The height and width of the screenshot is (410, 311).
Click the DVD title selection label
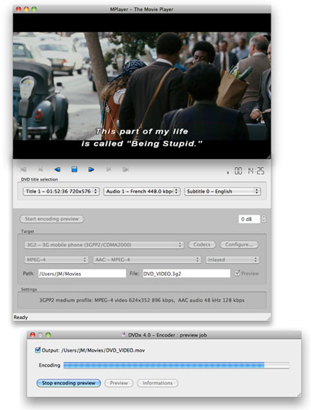40,179
